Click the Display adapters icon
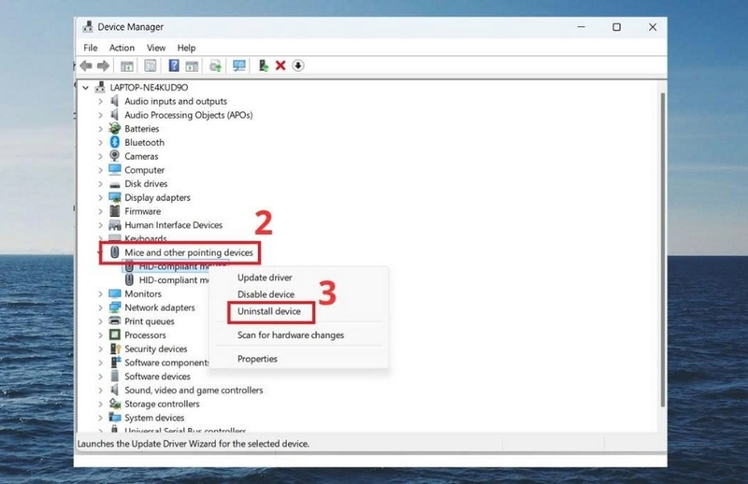 [114, 197]
